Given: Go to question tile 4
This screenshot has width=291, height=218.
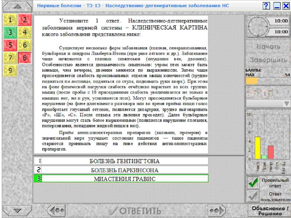Looking at the screenshot, I should point(25,33).
